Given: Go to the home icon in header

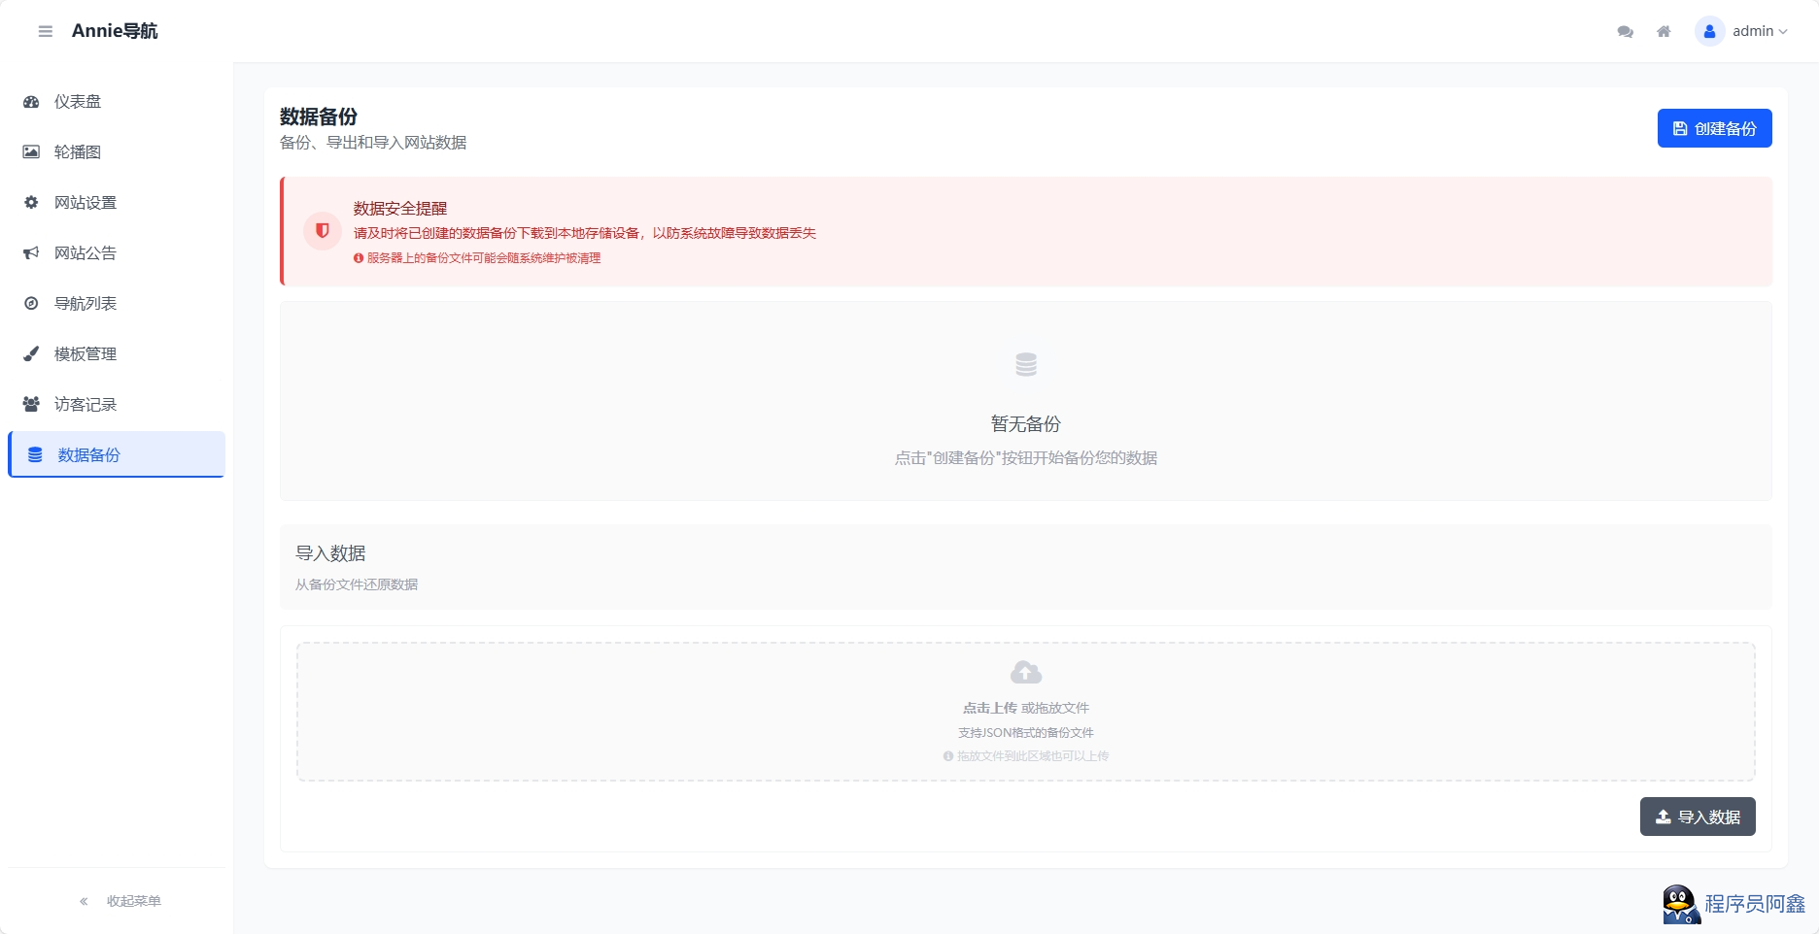Looking at the screenshot, I should click(1664, 31).
